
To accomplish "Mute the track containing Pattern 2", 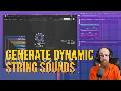I will [x=78, y=23].
